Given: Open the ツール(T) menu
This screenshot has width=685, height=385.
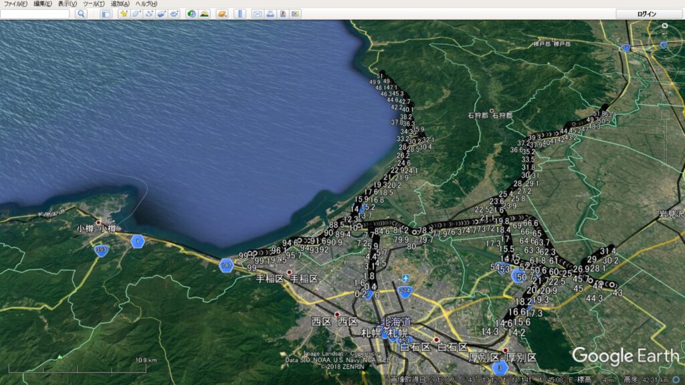Looking at the screenshot, I should point(93,4).
